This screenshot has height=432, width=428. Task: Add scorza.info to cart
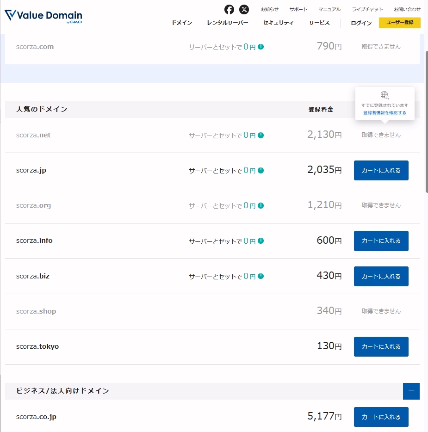click(x=381, y=241)
